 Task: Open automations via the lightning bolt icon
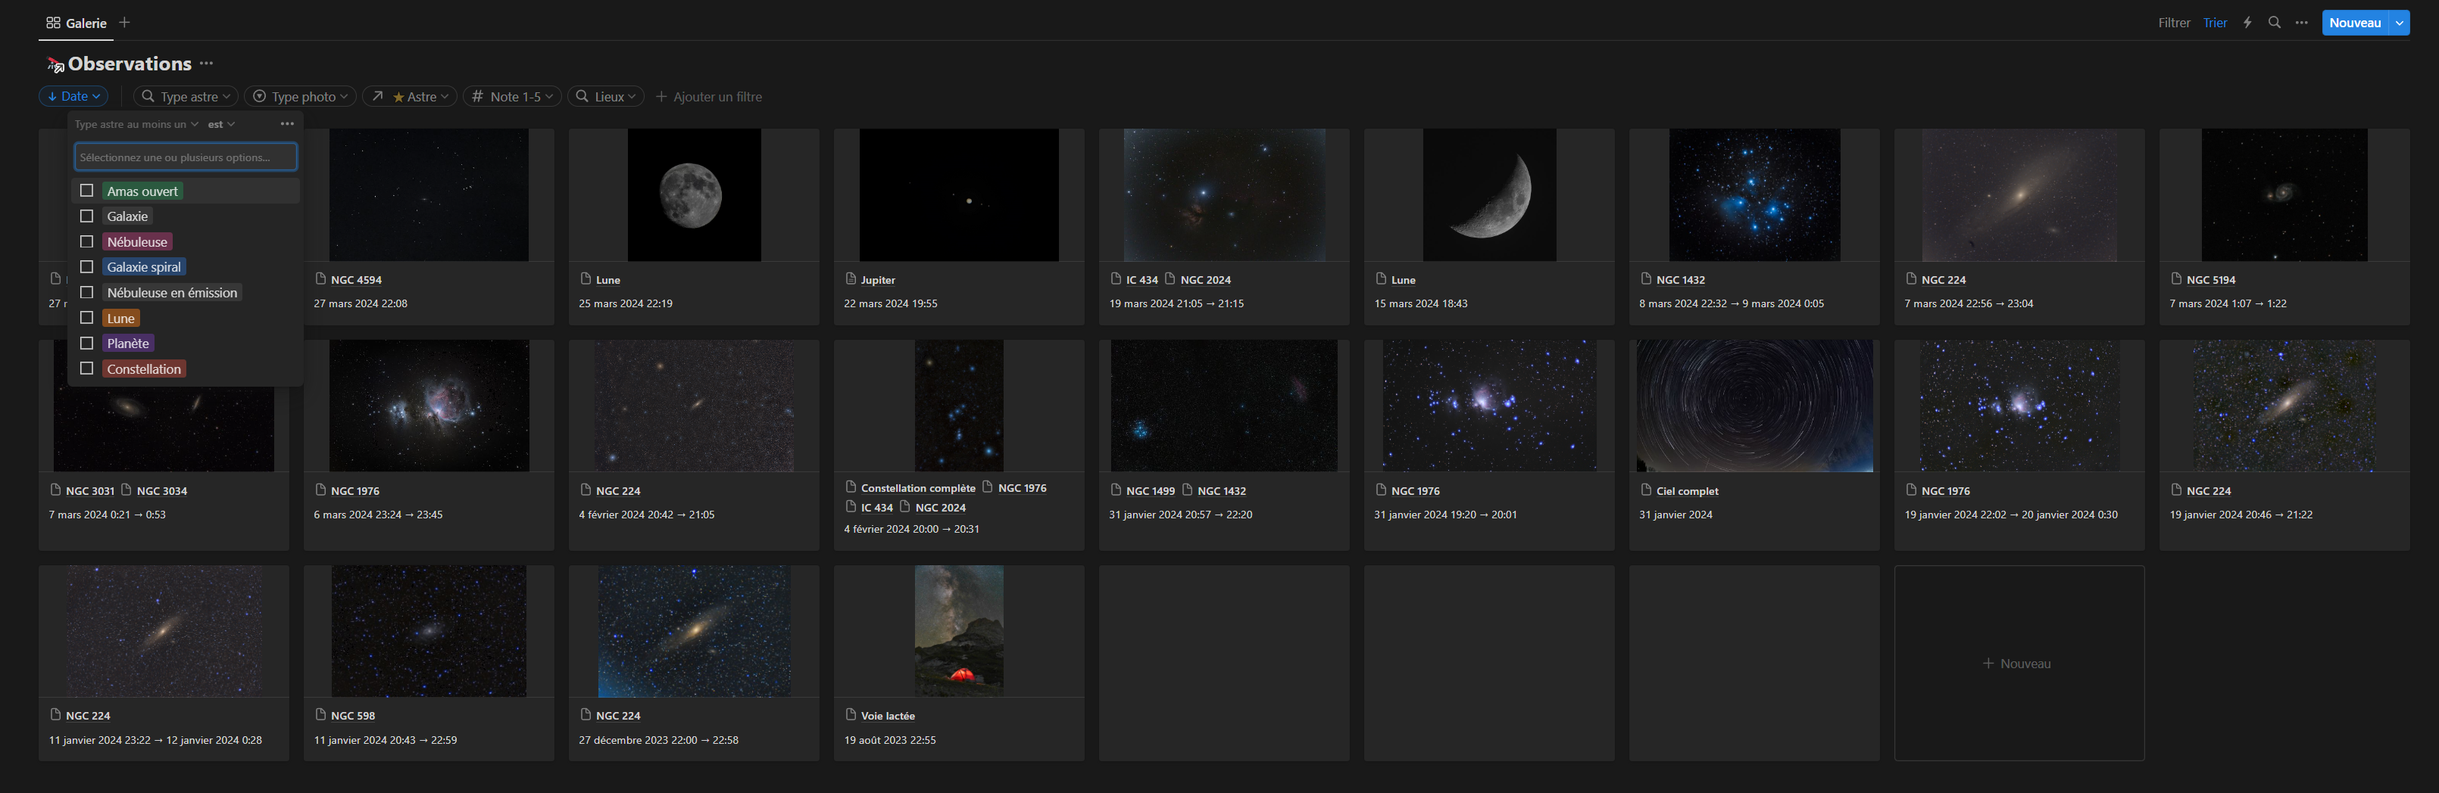[2247, 23]
